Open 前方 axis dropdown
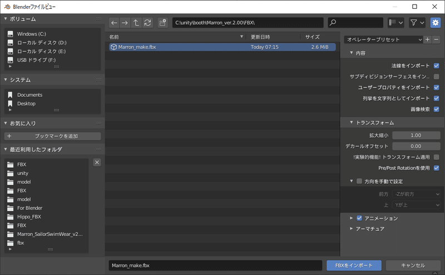Viewport: 445px width, 275px height. pos(416,194)
